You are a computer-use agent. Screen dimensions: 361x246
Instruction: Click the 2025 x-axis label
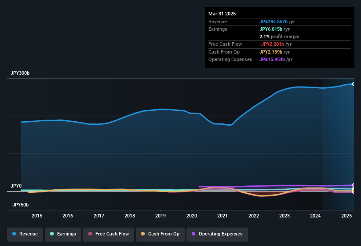point(346,216)
